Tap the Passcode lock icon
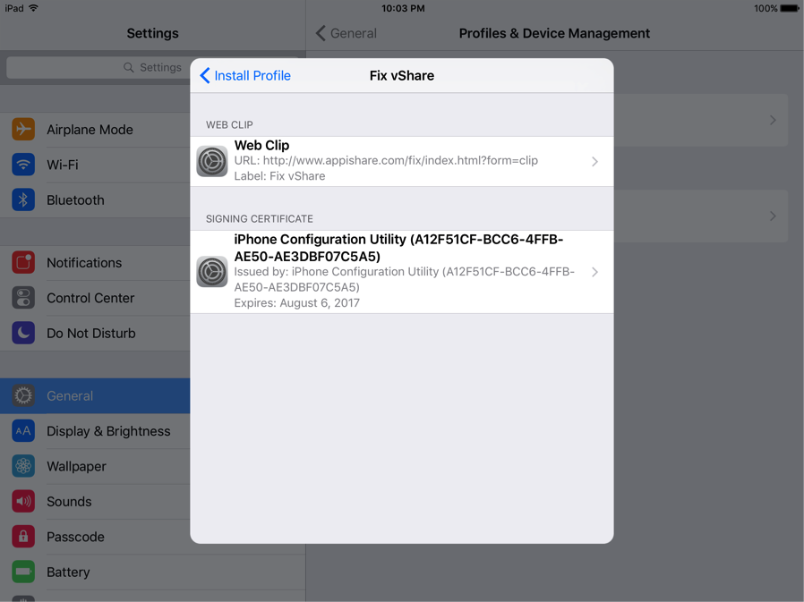 [23, 537]
